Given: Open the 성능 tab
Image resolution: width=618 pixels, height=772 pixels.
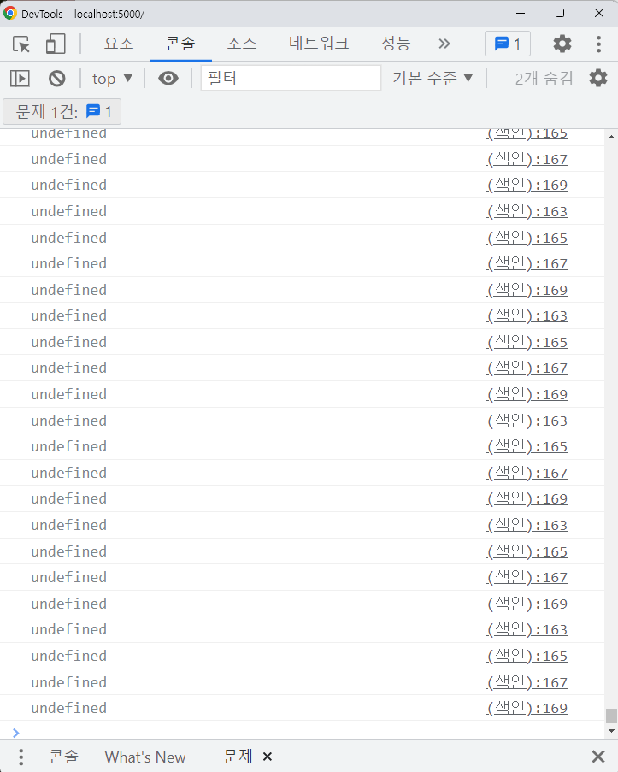Looking at the screenshot, I should coord(396,44).
